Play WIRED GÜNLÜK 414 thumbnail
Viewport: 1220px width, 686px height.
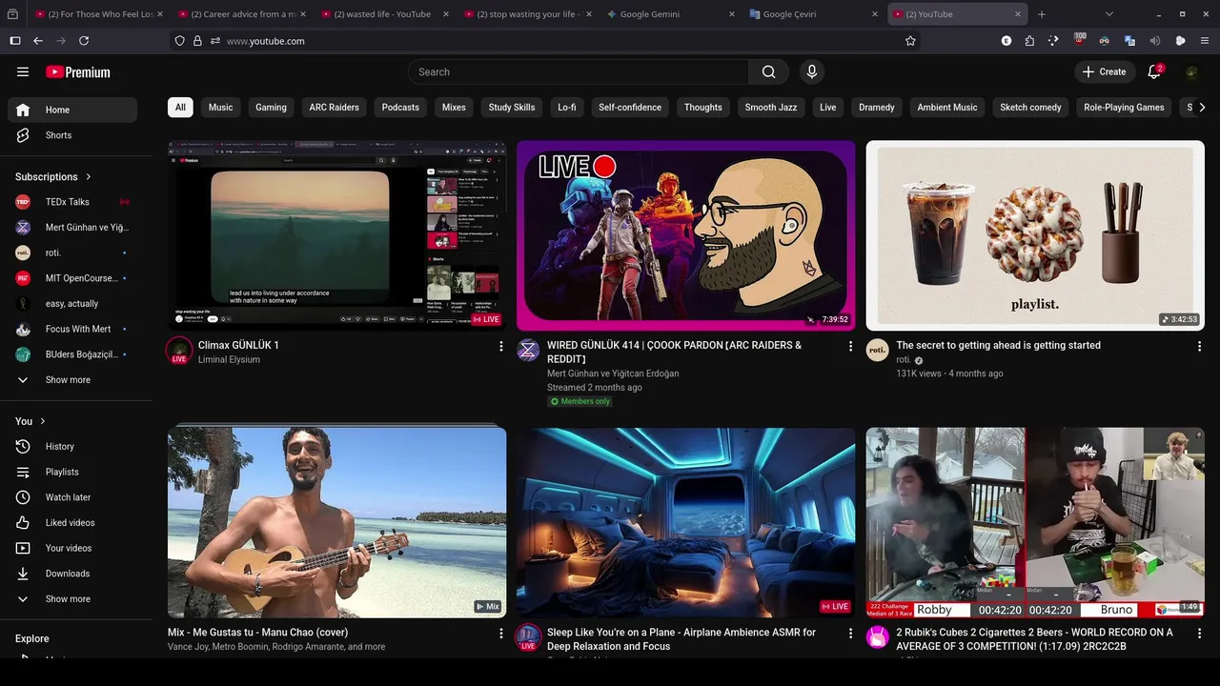pyautogui.click(x=686, y=235)
